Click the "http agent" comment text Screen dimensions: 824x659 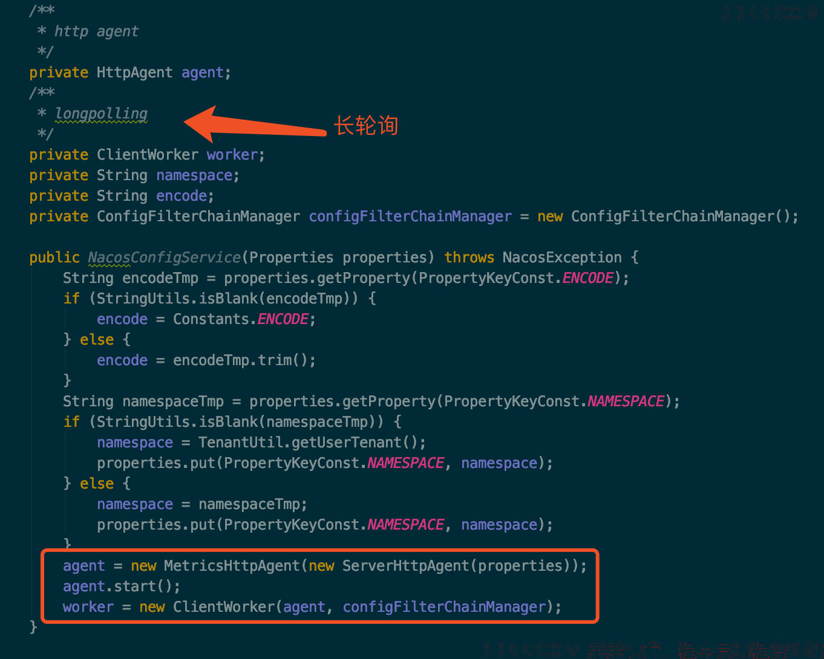click(96, 31)
